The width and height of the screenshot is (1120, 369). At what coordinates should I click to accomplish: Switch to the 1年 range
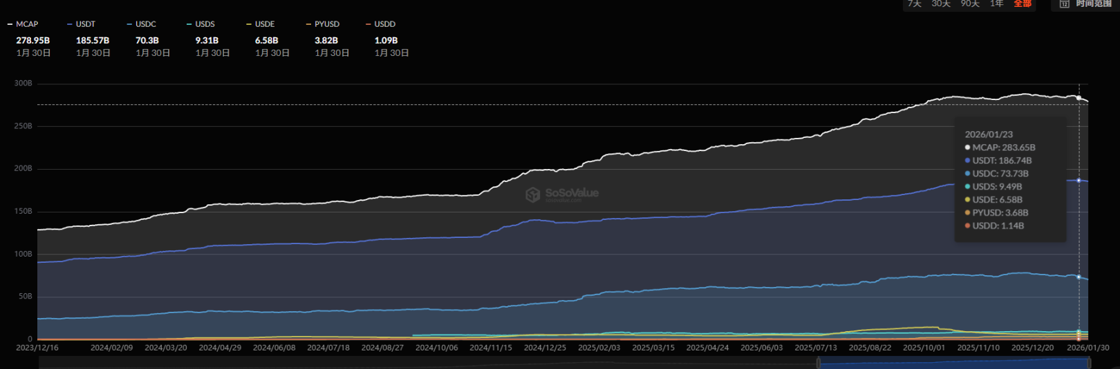click(x=997, y=4)
